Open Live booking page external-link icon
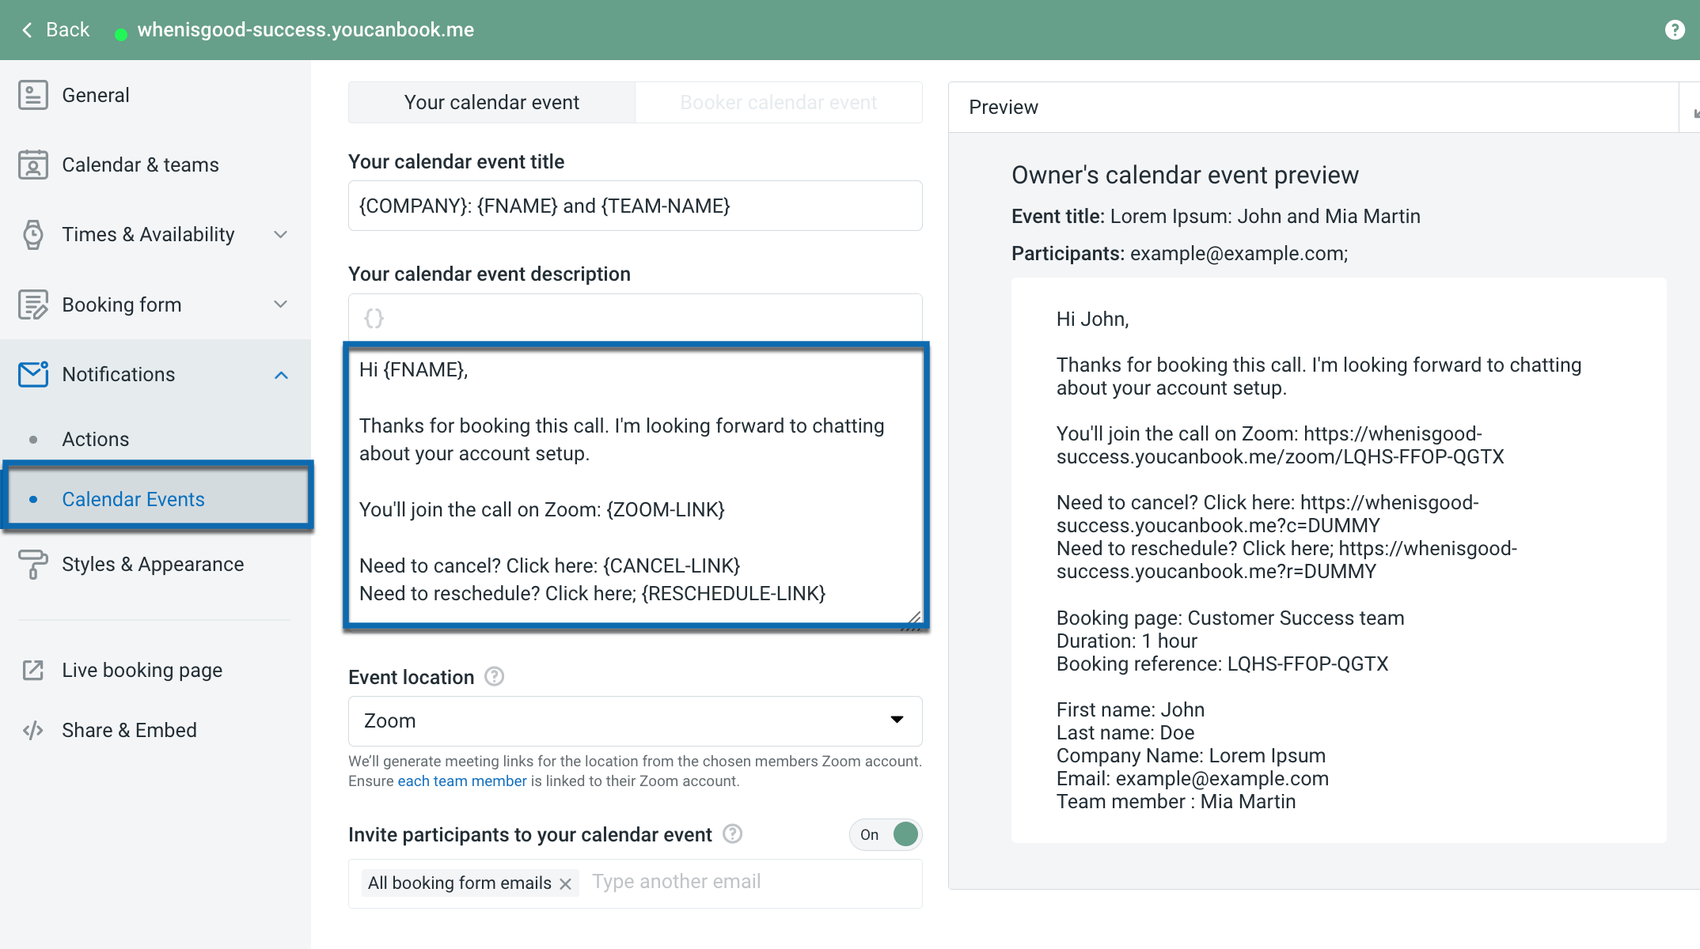1700x949 pixels. (32, 670)
